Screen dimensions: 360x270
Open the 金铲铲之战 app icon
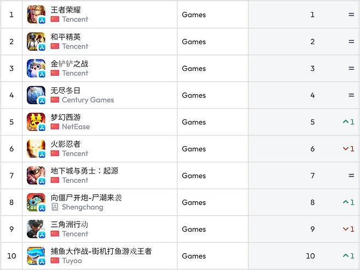36,68
